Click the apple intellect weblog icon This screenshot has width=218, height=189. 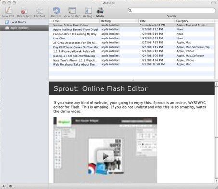click(x=7, y=28)
